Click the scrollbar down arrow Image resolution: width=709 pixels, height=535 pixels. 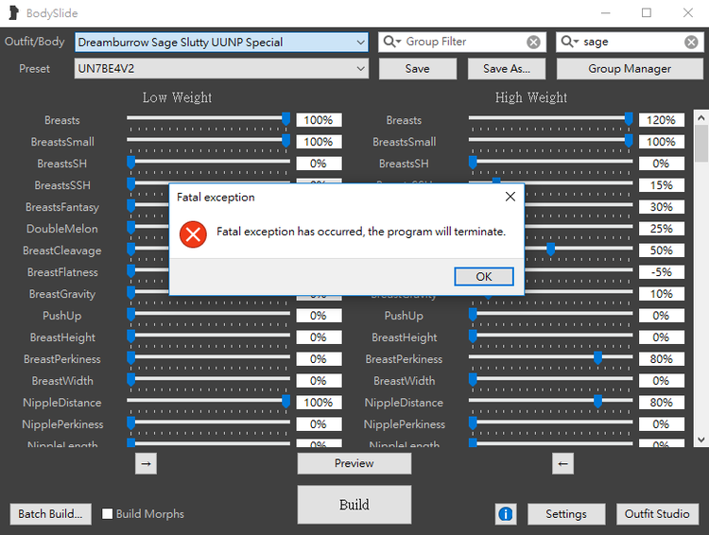pyautogui.click(x=700, y=440)
